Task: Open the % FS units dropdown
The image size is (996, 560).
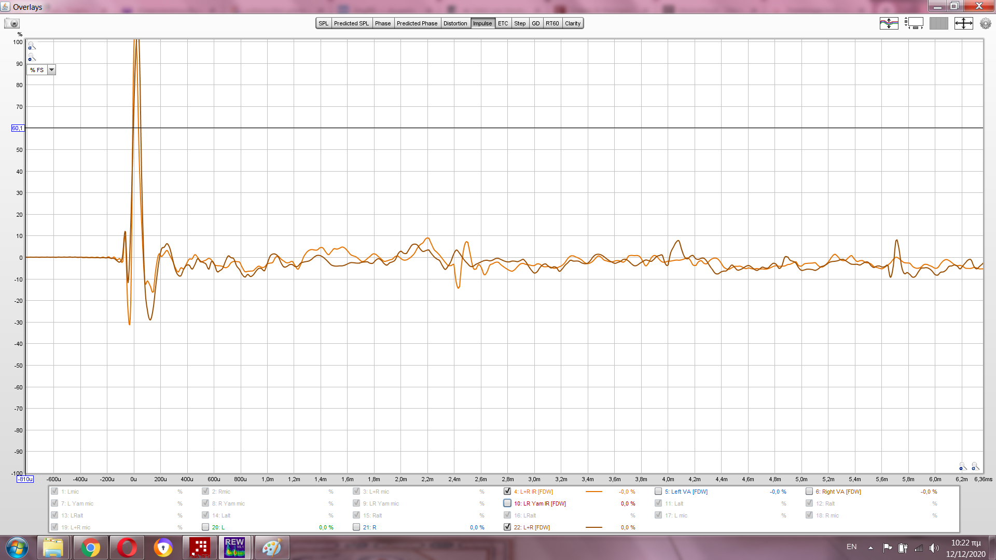Action: (x=51, y=70)
